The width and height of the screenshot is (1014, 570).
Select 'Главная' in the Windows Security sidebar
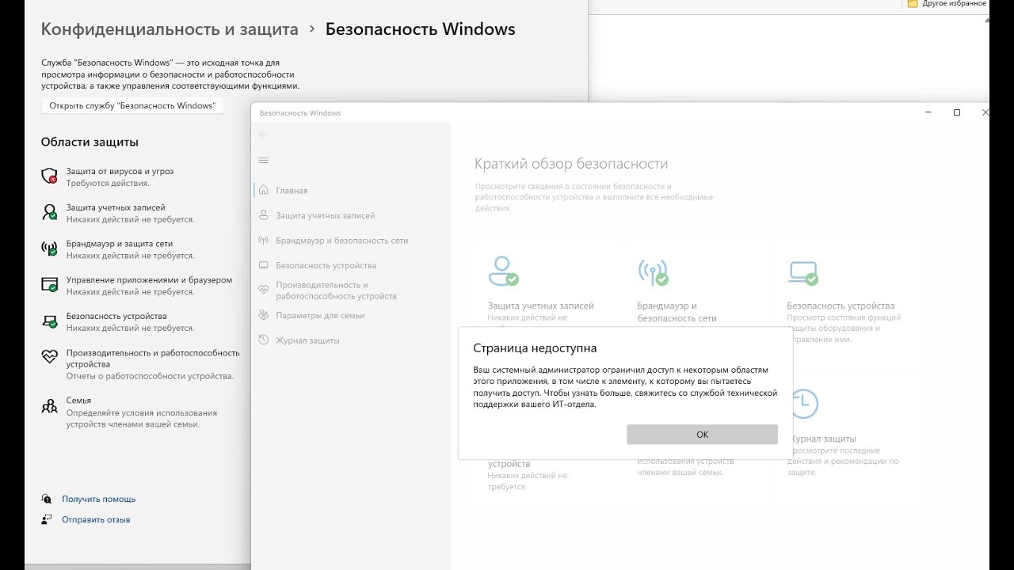[x=292, y=191]
